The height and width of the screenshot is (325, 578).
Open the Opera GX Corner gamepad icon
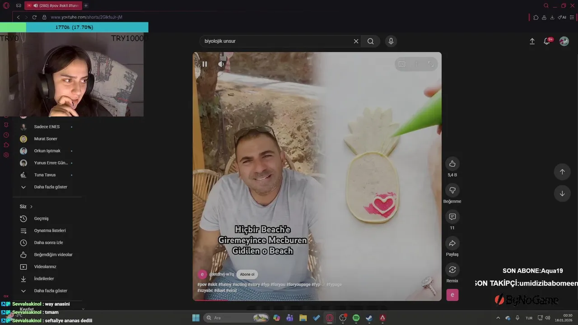pos(19,5)
